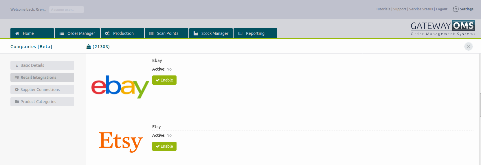This screenshot has width=481, height=165.
Task: Open Supplier Connections section
Action: pos(42,90)
